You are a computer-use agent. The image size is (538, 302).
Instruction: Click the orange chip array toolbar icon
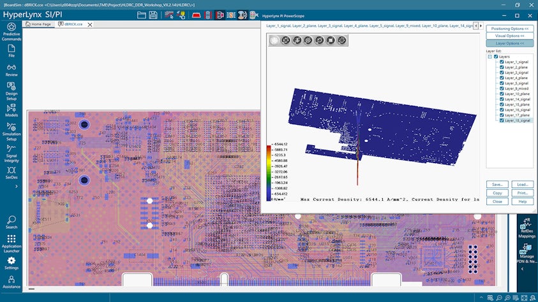pyautogui.click(x=231, y=15)
